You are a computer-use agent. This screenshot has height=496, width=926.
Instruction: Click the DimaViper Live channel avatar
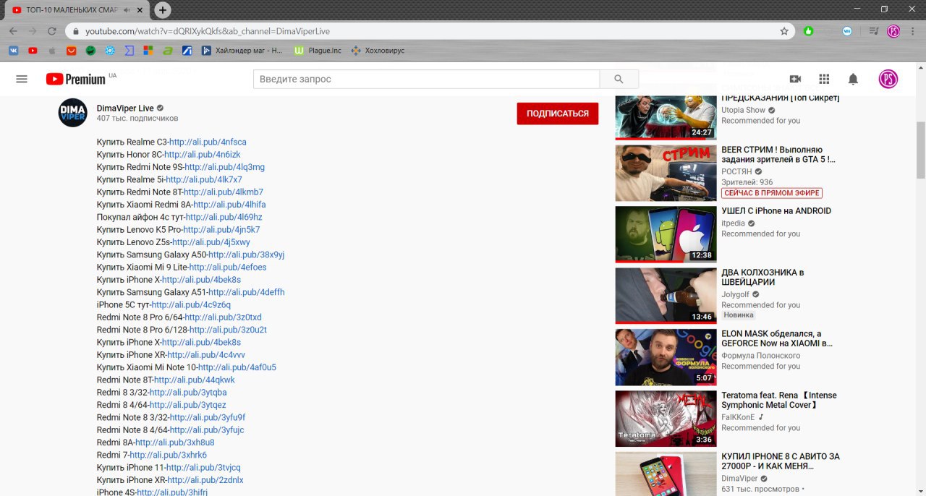click(73, 113)
